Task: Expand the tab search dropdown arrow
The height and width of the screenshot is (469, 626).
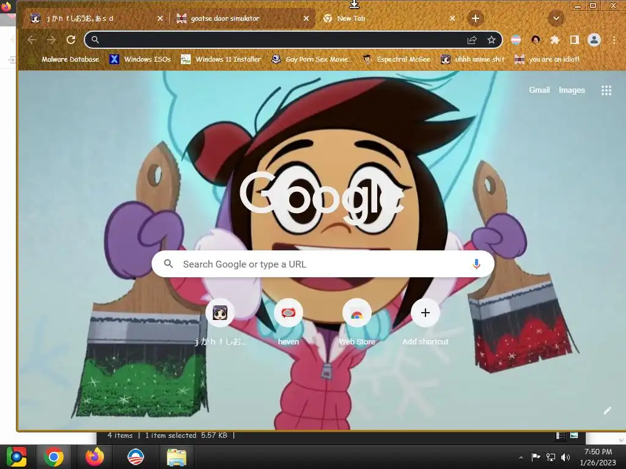Action: pyautogui.click(x=556, y=18)
